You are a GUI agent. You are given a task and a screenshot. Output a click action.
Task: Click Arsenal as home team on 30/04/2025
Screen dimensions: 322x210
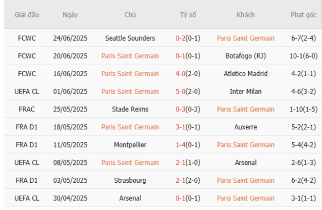(x=130, y=199)
